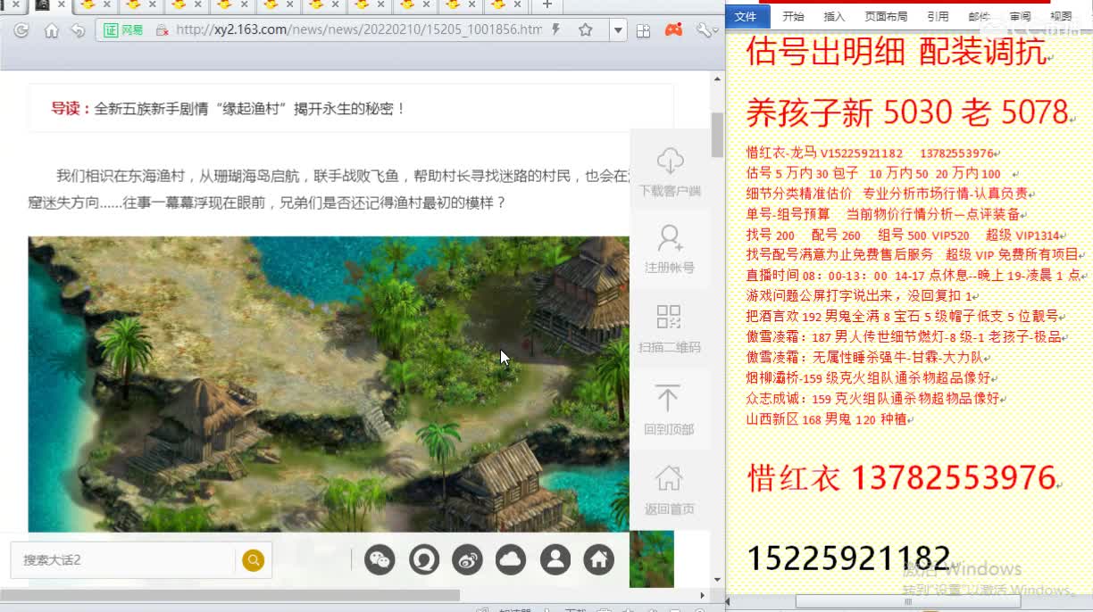This screenshot has height=612, width=1093.
Task: Open the wrench tools menu in browser
Action: tap(705, 30)
